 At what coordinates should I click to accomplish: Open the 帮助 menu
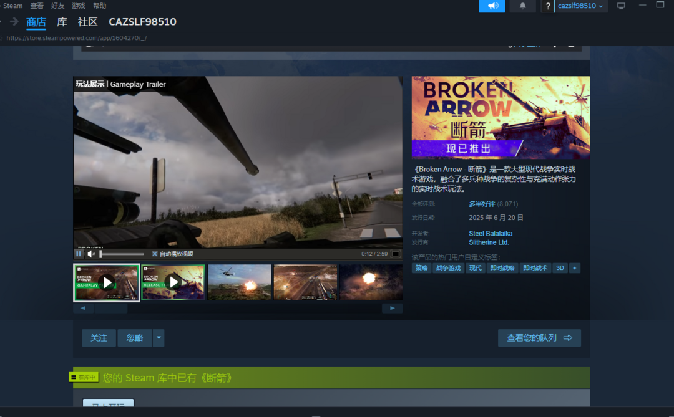[x=99, y=6]
